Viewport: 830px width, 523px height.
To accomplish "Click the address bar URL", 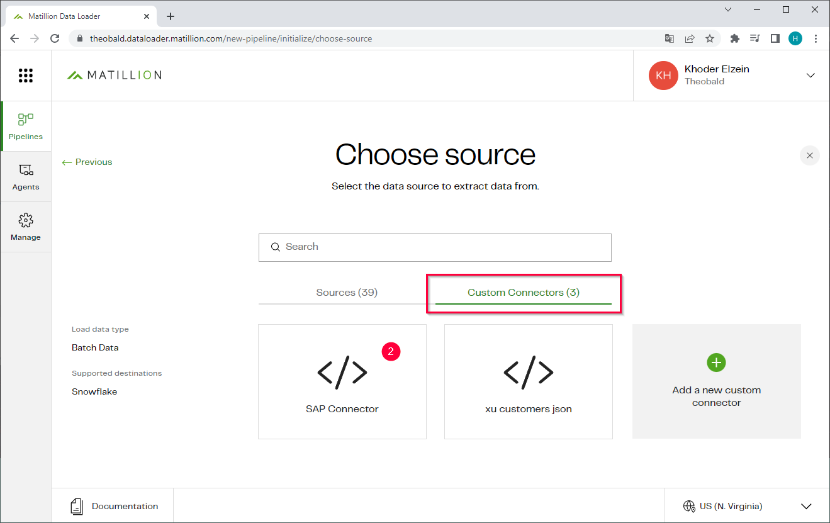I will point(231,38).
